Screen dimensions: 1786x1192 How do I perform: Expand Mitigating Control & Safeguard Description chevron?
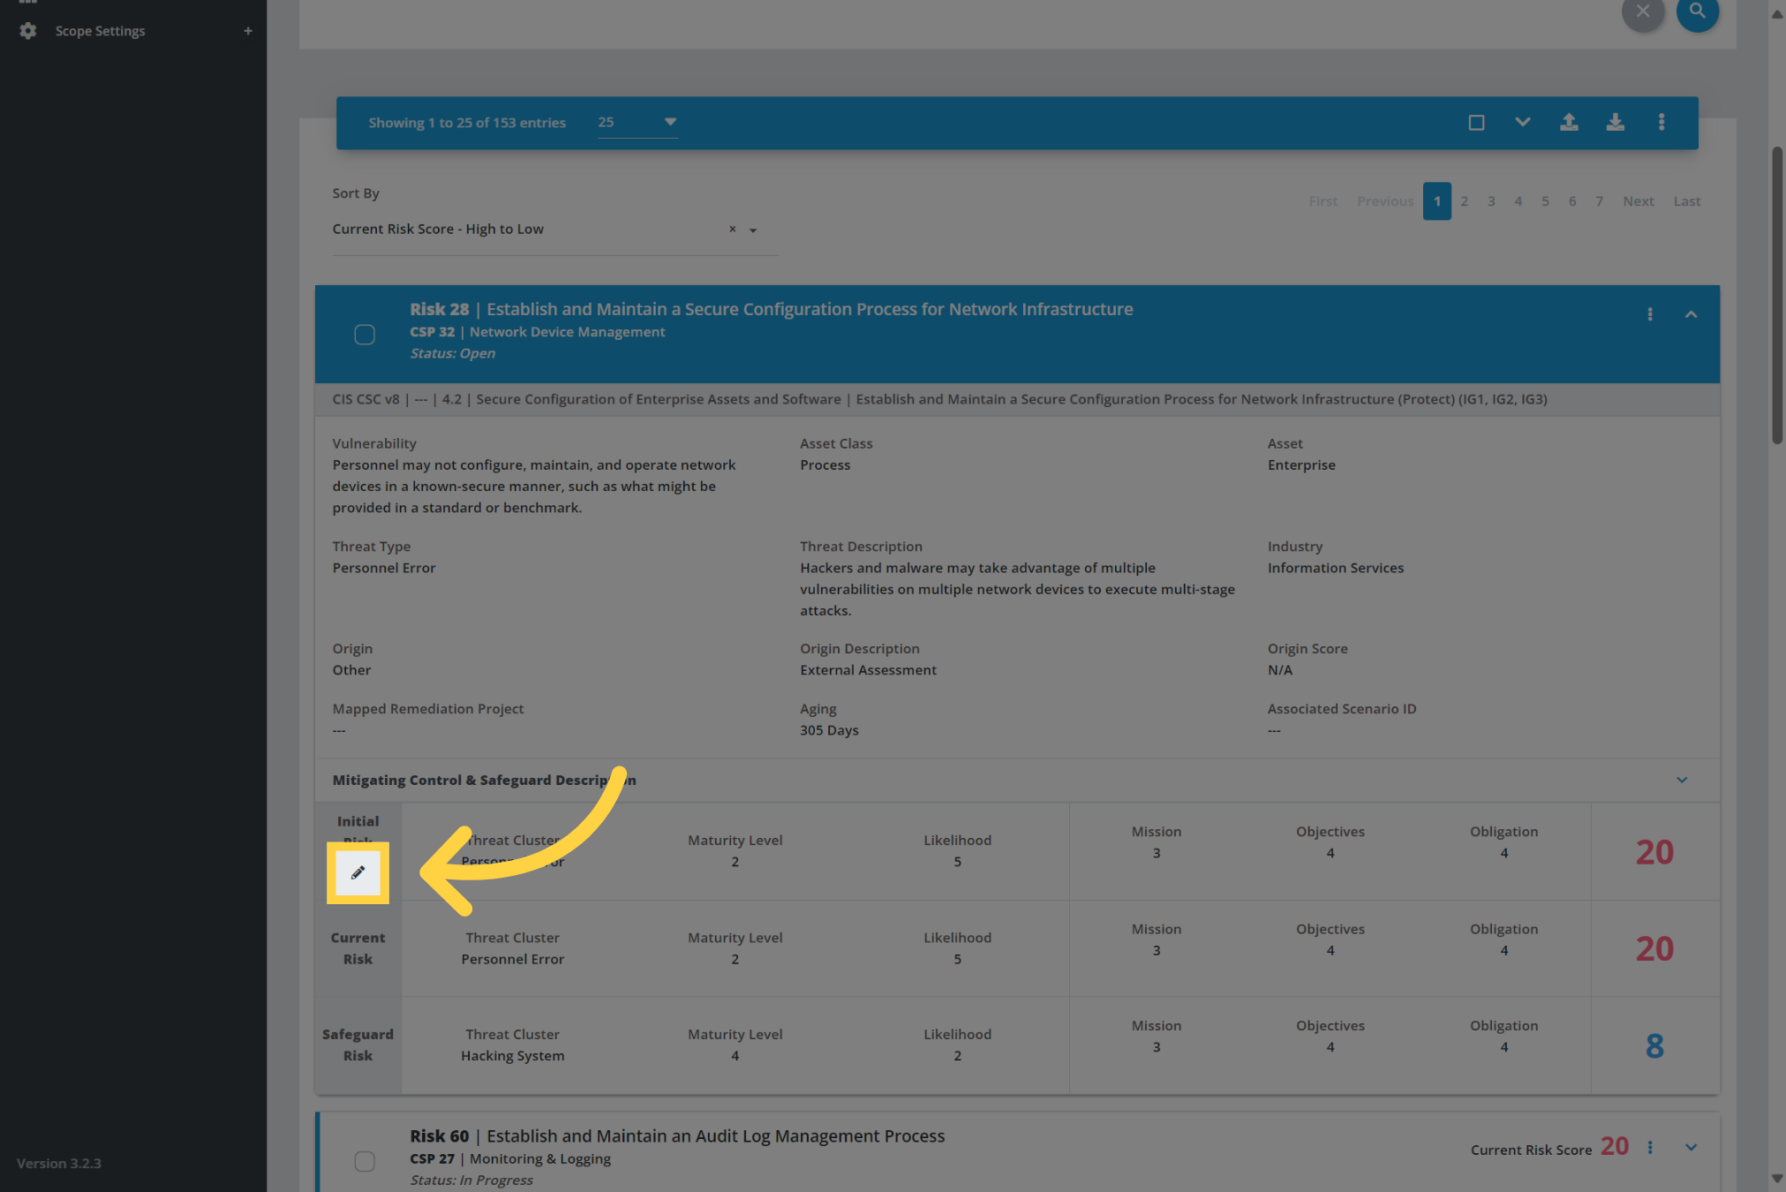pyautogui.click(x=1681, y=781)
